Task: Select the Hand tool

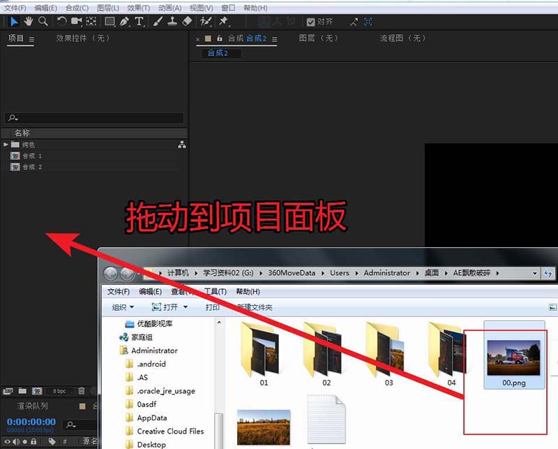Action: (28, 22)
